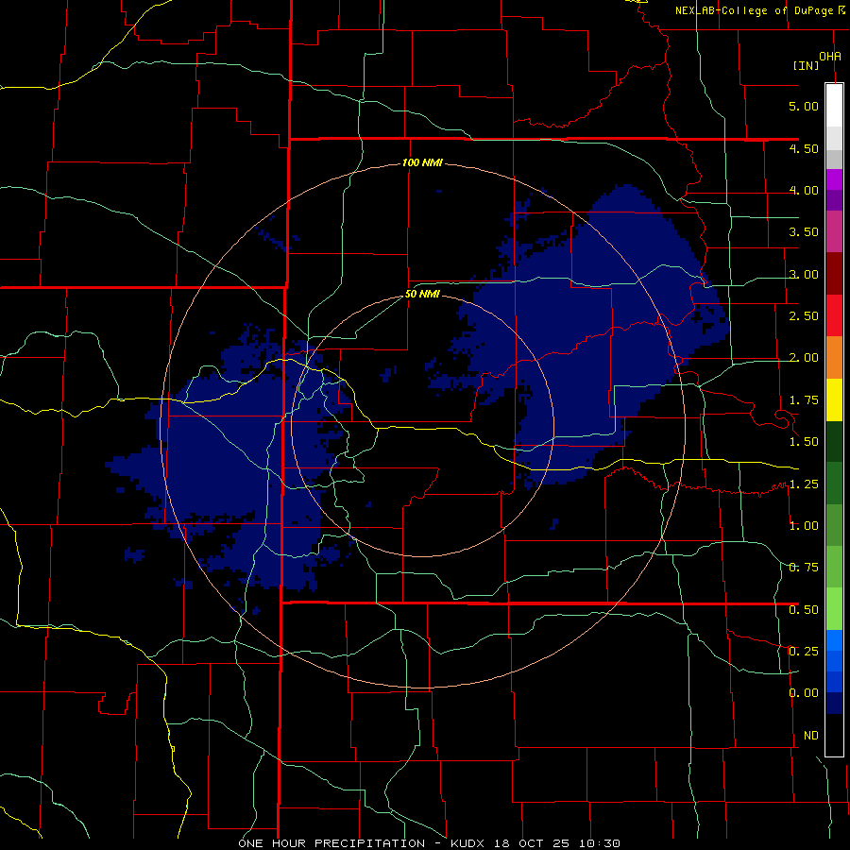Click the 2.50 legend value
This screenshot has height=850, width=850.
click(804, 316)
